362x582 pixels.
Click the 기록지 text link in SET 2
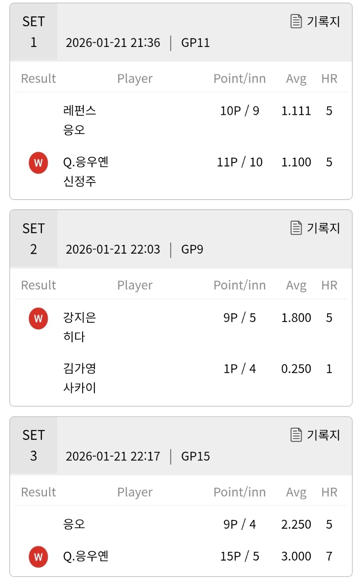tap(323, 228)
